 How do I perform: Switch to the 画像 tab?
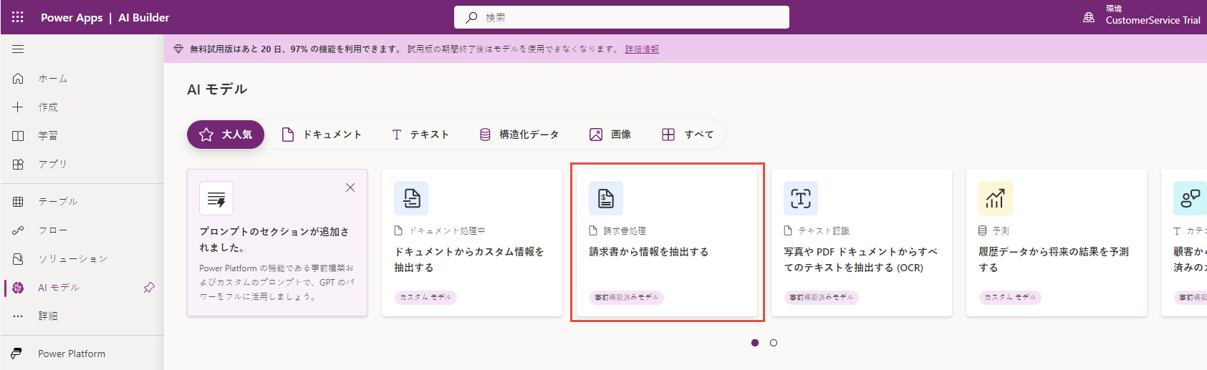(610, 135)
